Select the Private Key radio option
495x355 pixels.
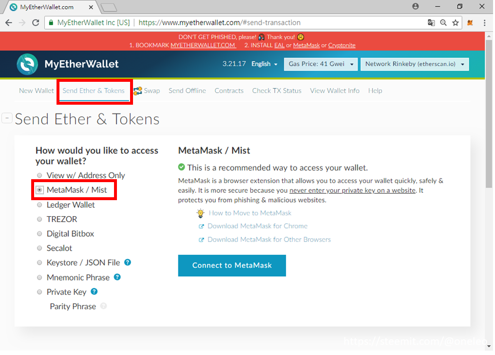coord(39,292)
